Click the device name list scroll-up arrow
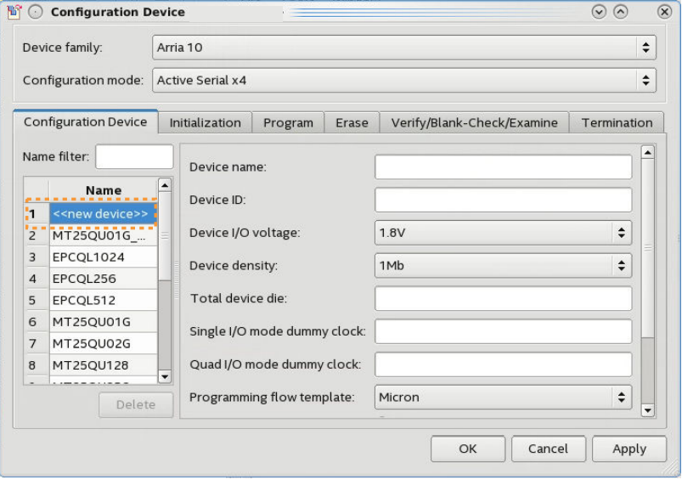The image size is (682, 480). coord(165,184)
